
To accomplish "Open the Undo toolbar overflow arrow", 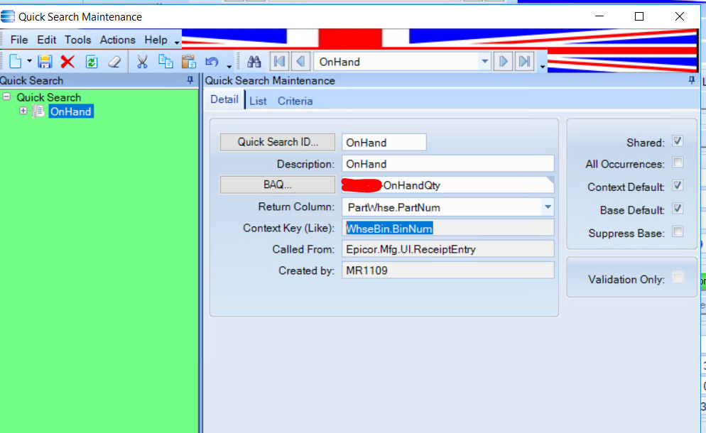I will coord(229,67).
